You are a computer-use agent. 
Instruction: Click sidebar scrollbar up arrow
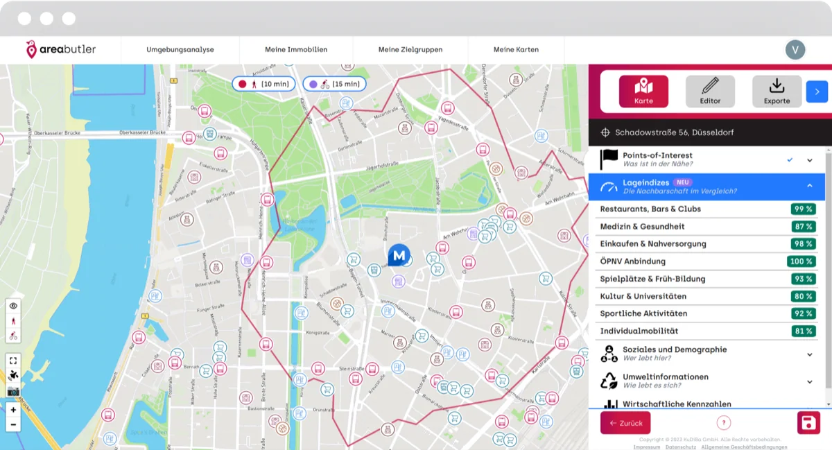point(828,149)
